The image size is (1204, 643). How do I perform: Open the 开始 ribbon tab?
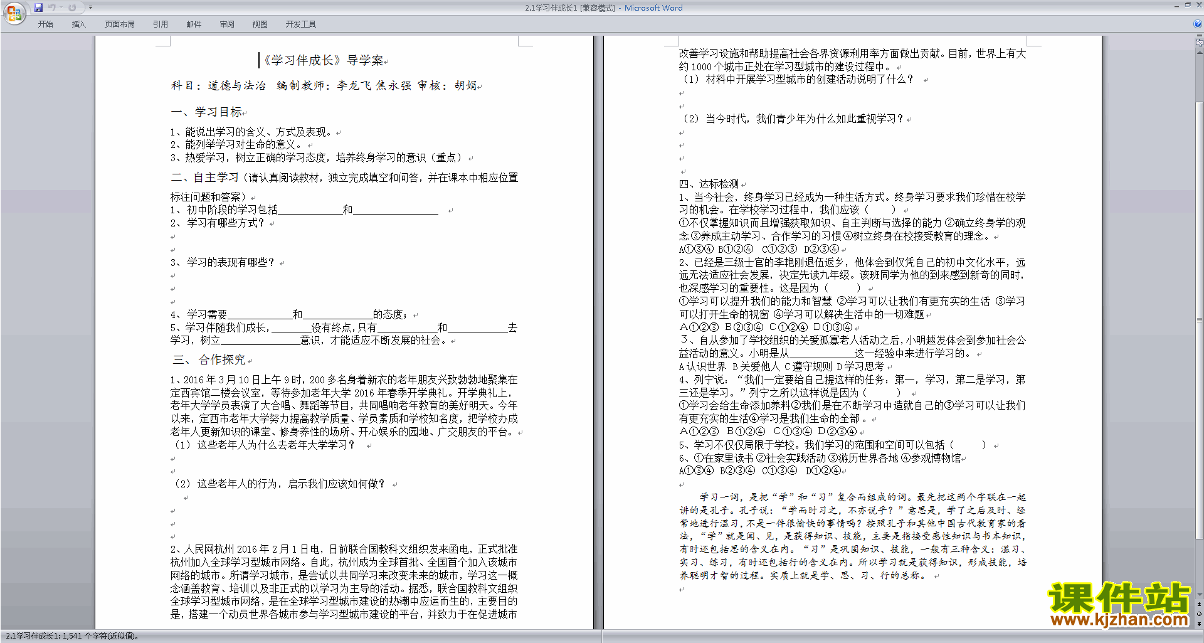45,24
